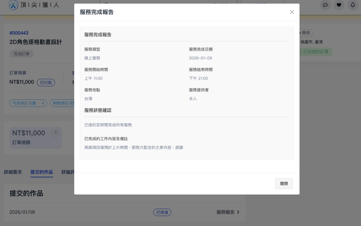Expand 服務報告 via its chevron arrow

[x=238, y=212]
